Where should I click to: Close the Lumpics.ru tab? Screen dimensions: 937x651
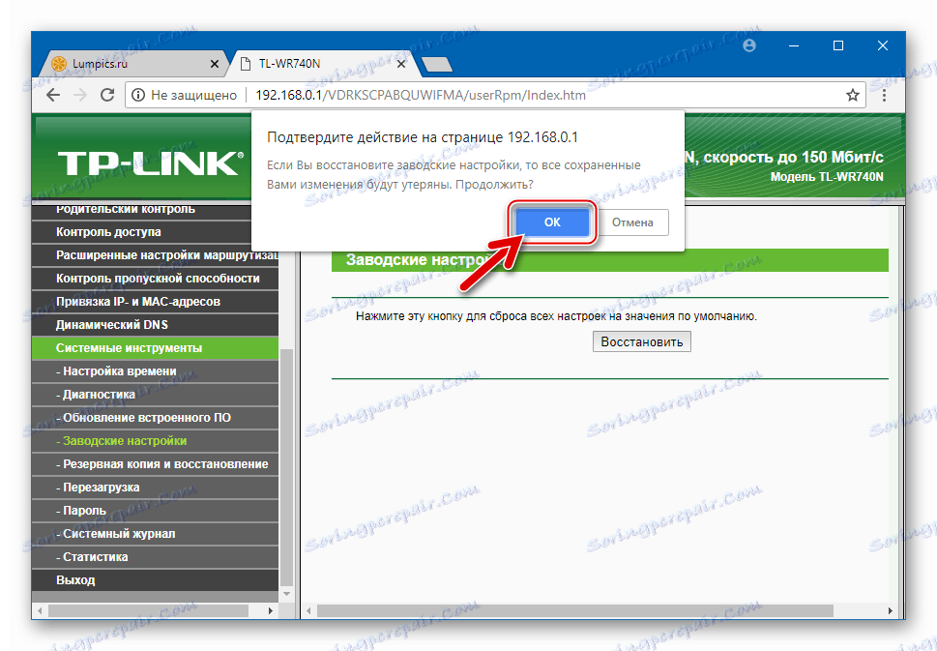click(215, 64)
